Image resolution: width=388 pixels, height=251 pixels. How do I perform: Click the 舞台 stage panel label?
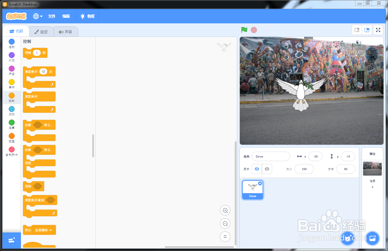tap(372, 154)
